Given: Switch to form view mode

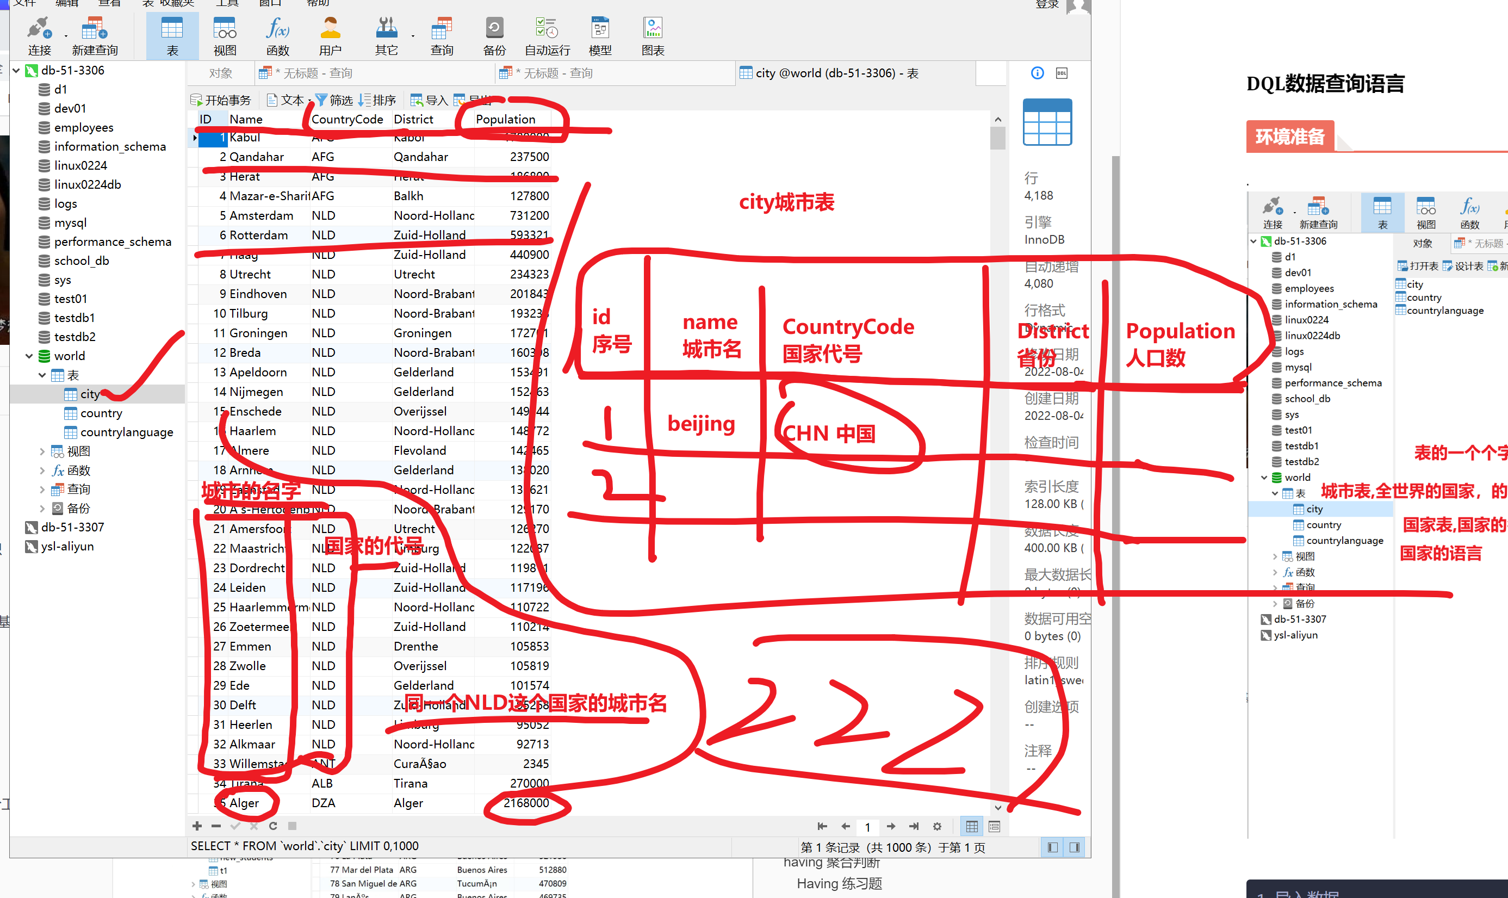Looking at the screenshot, I should [995, 826].
